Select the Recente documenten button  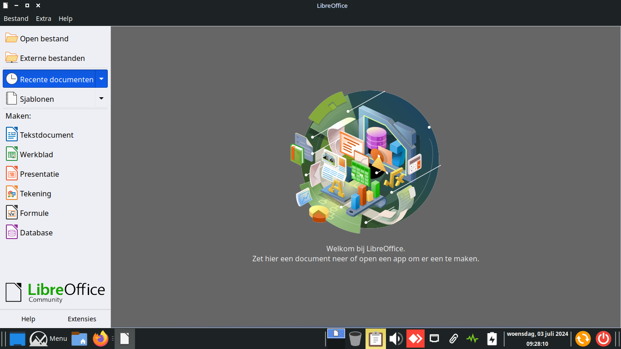50,79
